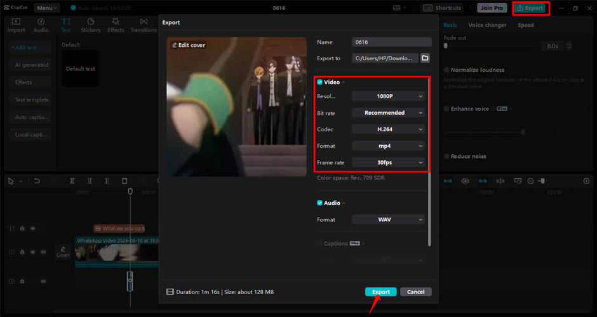
Task: Click the Default text thumbnail
Action: (80, 68)
